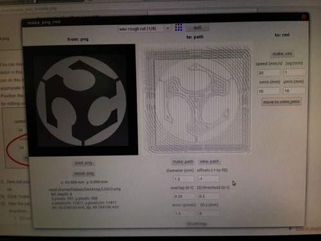Click the LOGO.png file path text
321x241 pixels.
tap(85, 189)
